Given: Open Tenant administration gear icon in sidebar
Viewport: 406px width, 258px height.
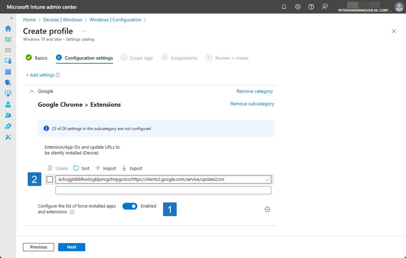Looking at the screenshot, I should coord(8,126).
